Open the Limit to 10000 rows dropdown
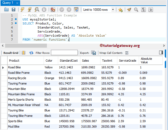 point(113,10)
